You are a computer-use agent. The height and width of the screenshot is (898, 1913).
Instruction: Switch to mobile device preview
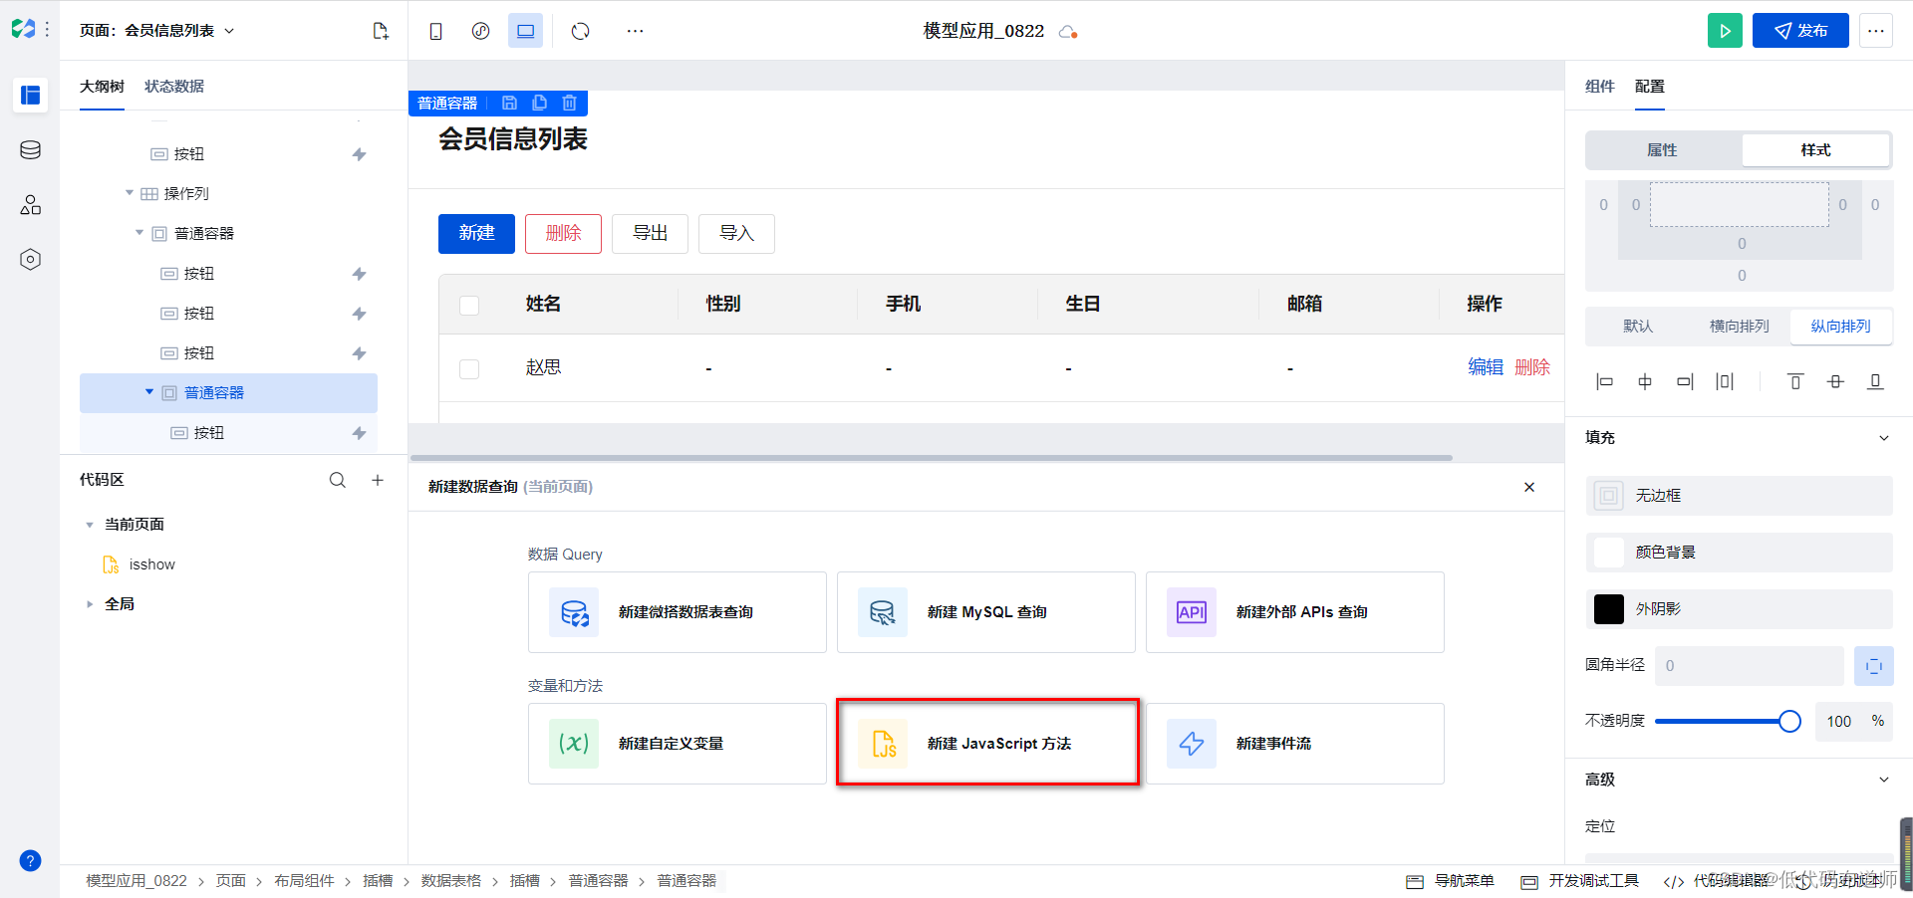(435, 31)
